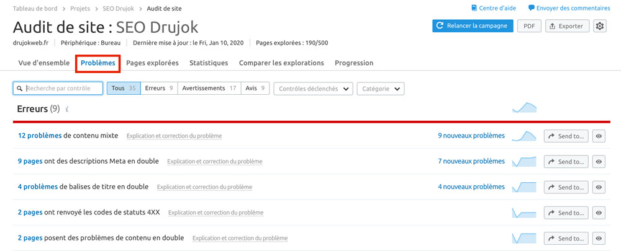Open explanation link for balises de titre
Viewport: 621px width, 251px height.
coord(205,187)
